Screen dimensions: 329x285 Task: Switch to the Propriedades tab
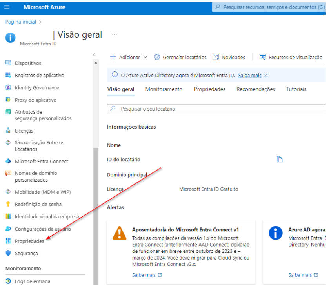click(210, 89)
